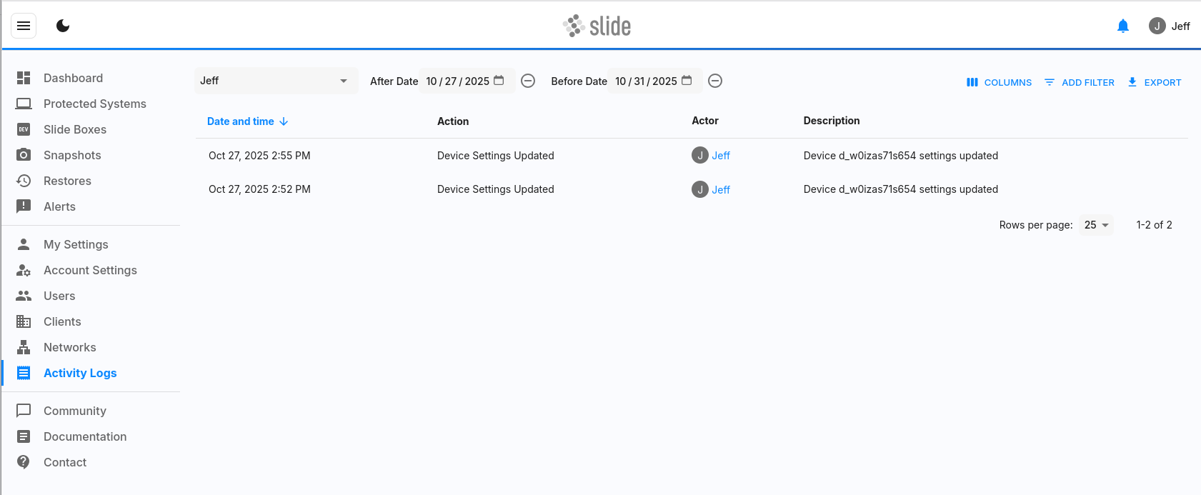Go to Snapshots in sidebar
This screenshot has width=1201, height=495.
click(x=72, y=155)
